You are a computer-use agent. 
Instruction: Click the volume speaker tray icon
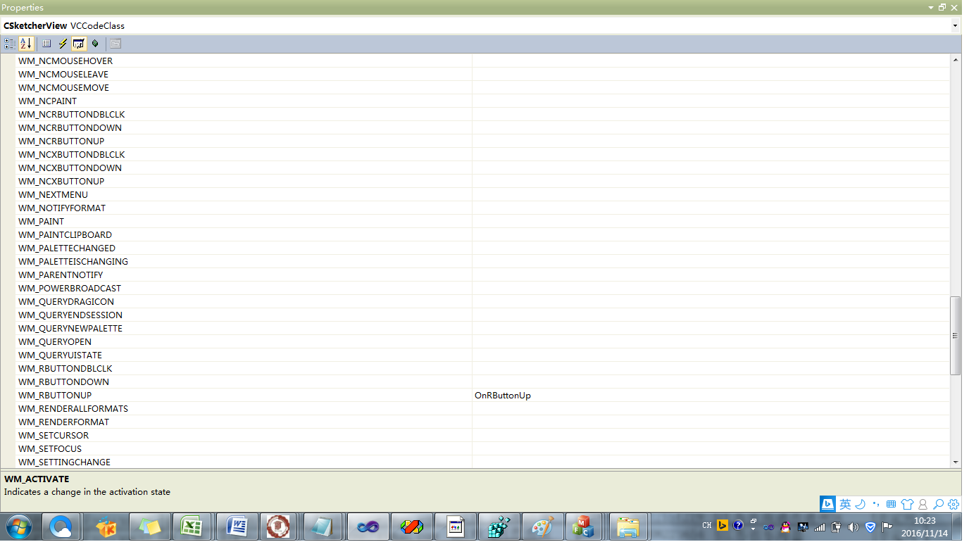click(854, 527)
